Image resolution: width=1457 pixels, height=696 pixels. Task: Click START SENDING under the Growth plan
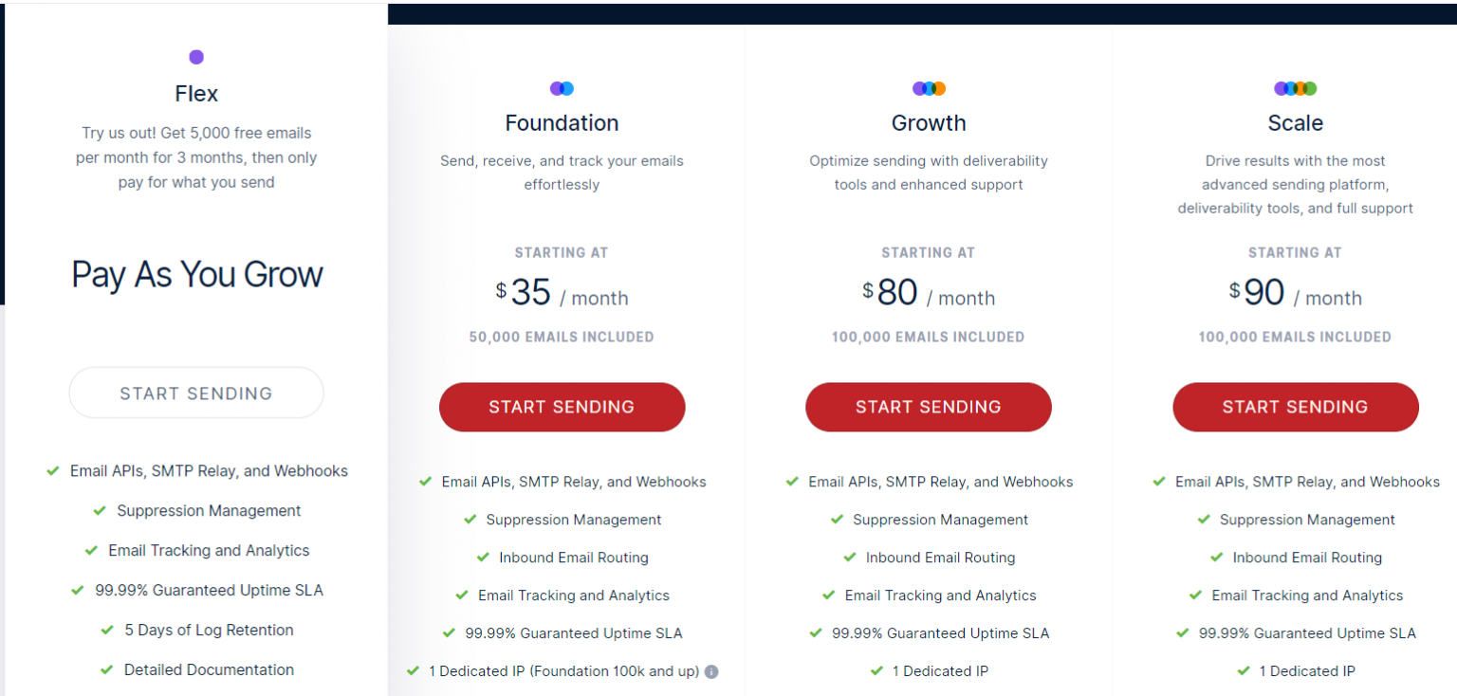pos(928,407)
